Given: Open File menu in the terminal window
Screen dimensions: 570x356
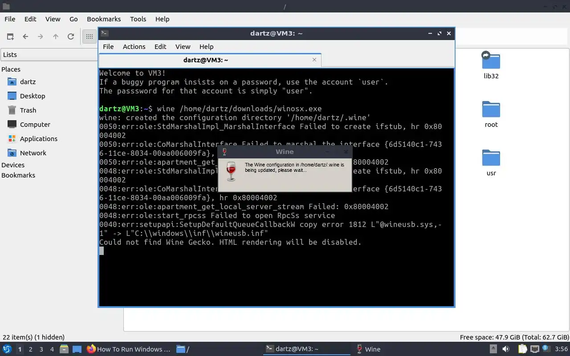Looking at the screenshot, I should 108,47.
